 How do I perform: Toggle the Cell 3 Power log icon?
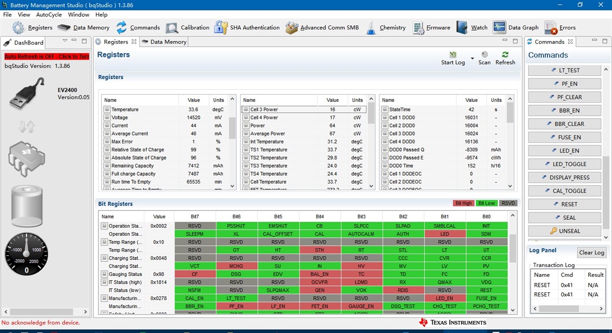click(x=246, y=109)
